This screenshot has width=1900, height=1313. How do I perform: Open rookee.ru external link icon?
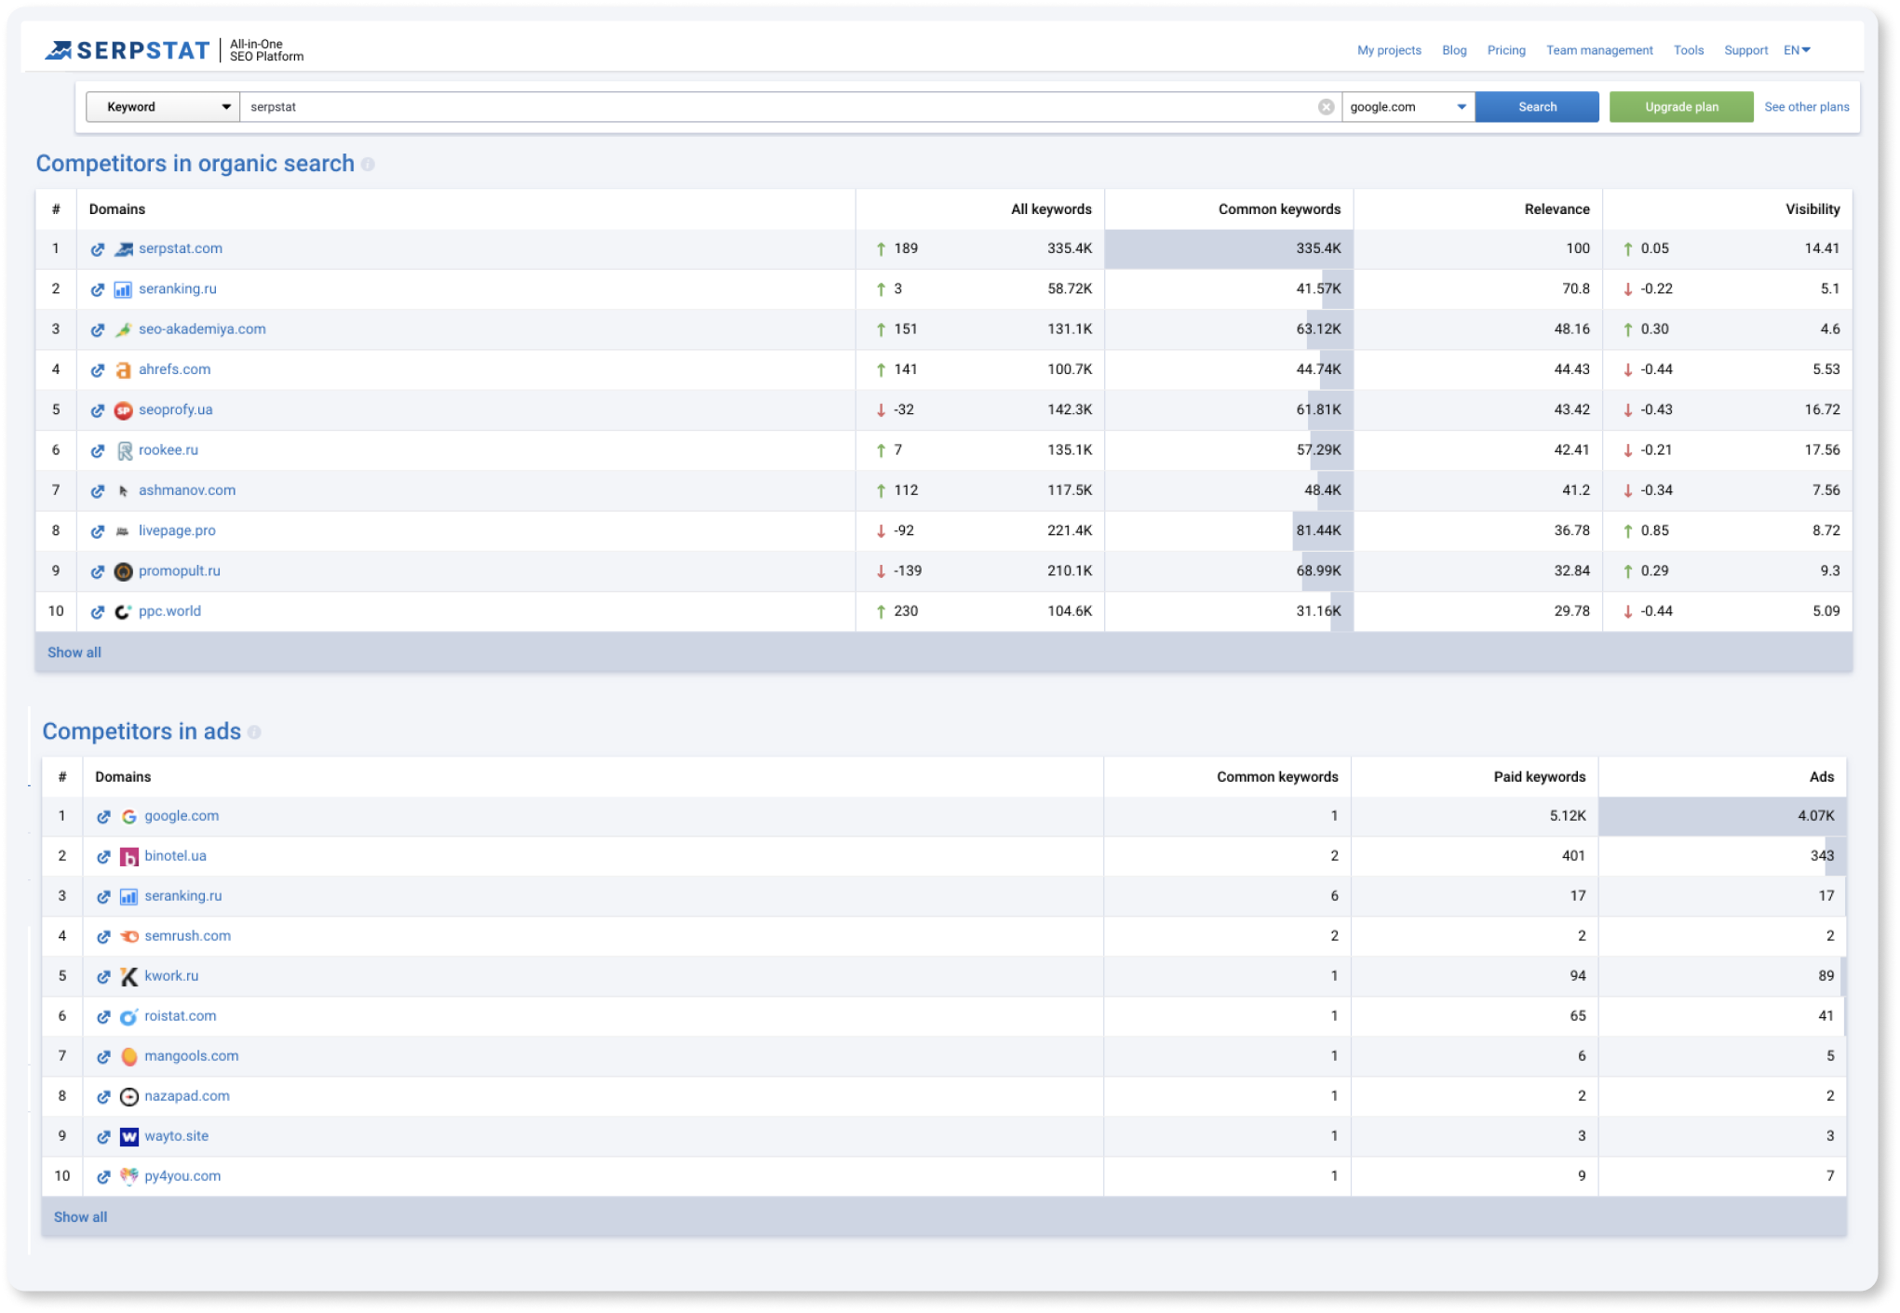pyautogui.click(x=98, y=450)
